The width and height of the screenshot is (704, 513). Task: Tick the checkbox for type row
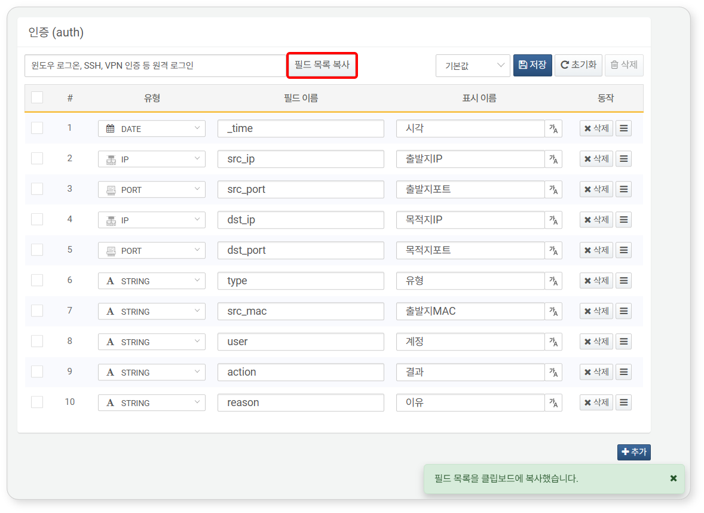pyautogui.click(x=37, y=281)
